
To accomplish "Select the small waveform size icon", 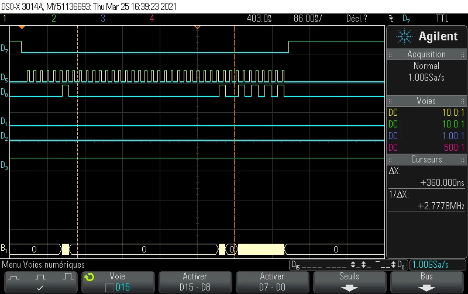I will pyautogui.click(x=13, y=278).
